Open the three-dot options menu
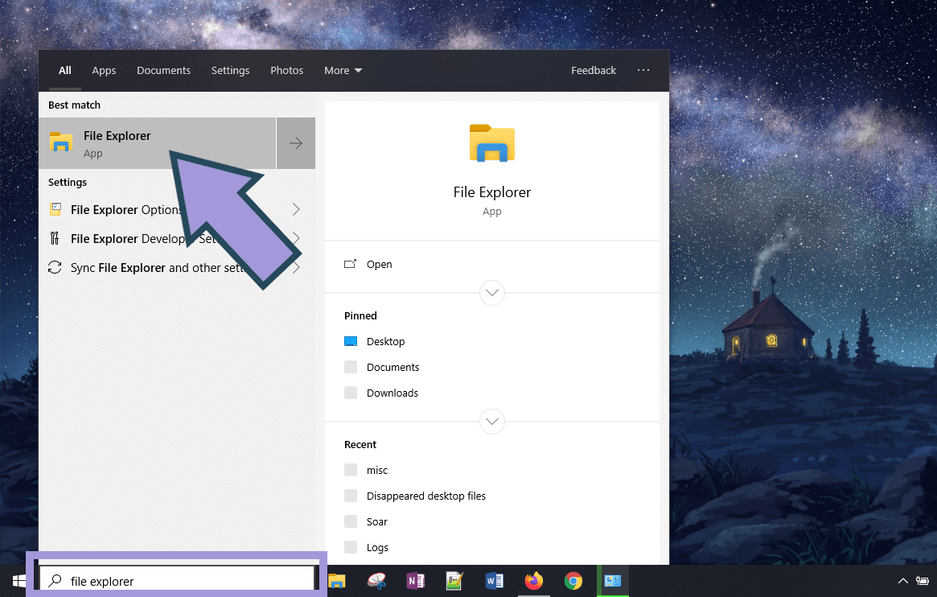This screenshot has width=937, height=597. (x=643, y=70)
